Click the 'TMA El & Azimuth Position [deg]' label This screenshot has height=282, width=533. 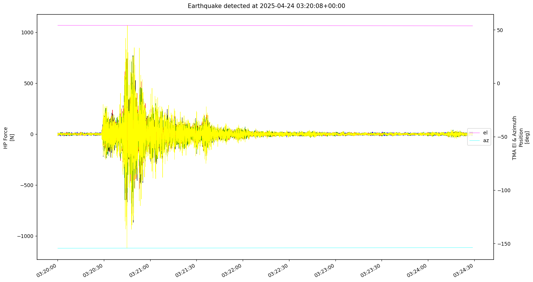520,138
